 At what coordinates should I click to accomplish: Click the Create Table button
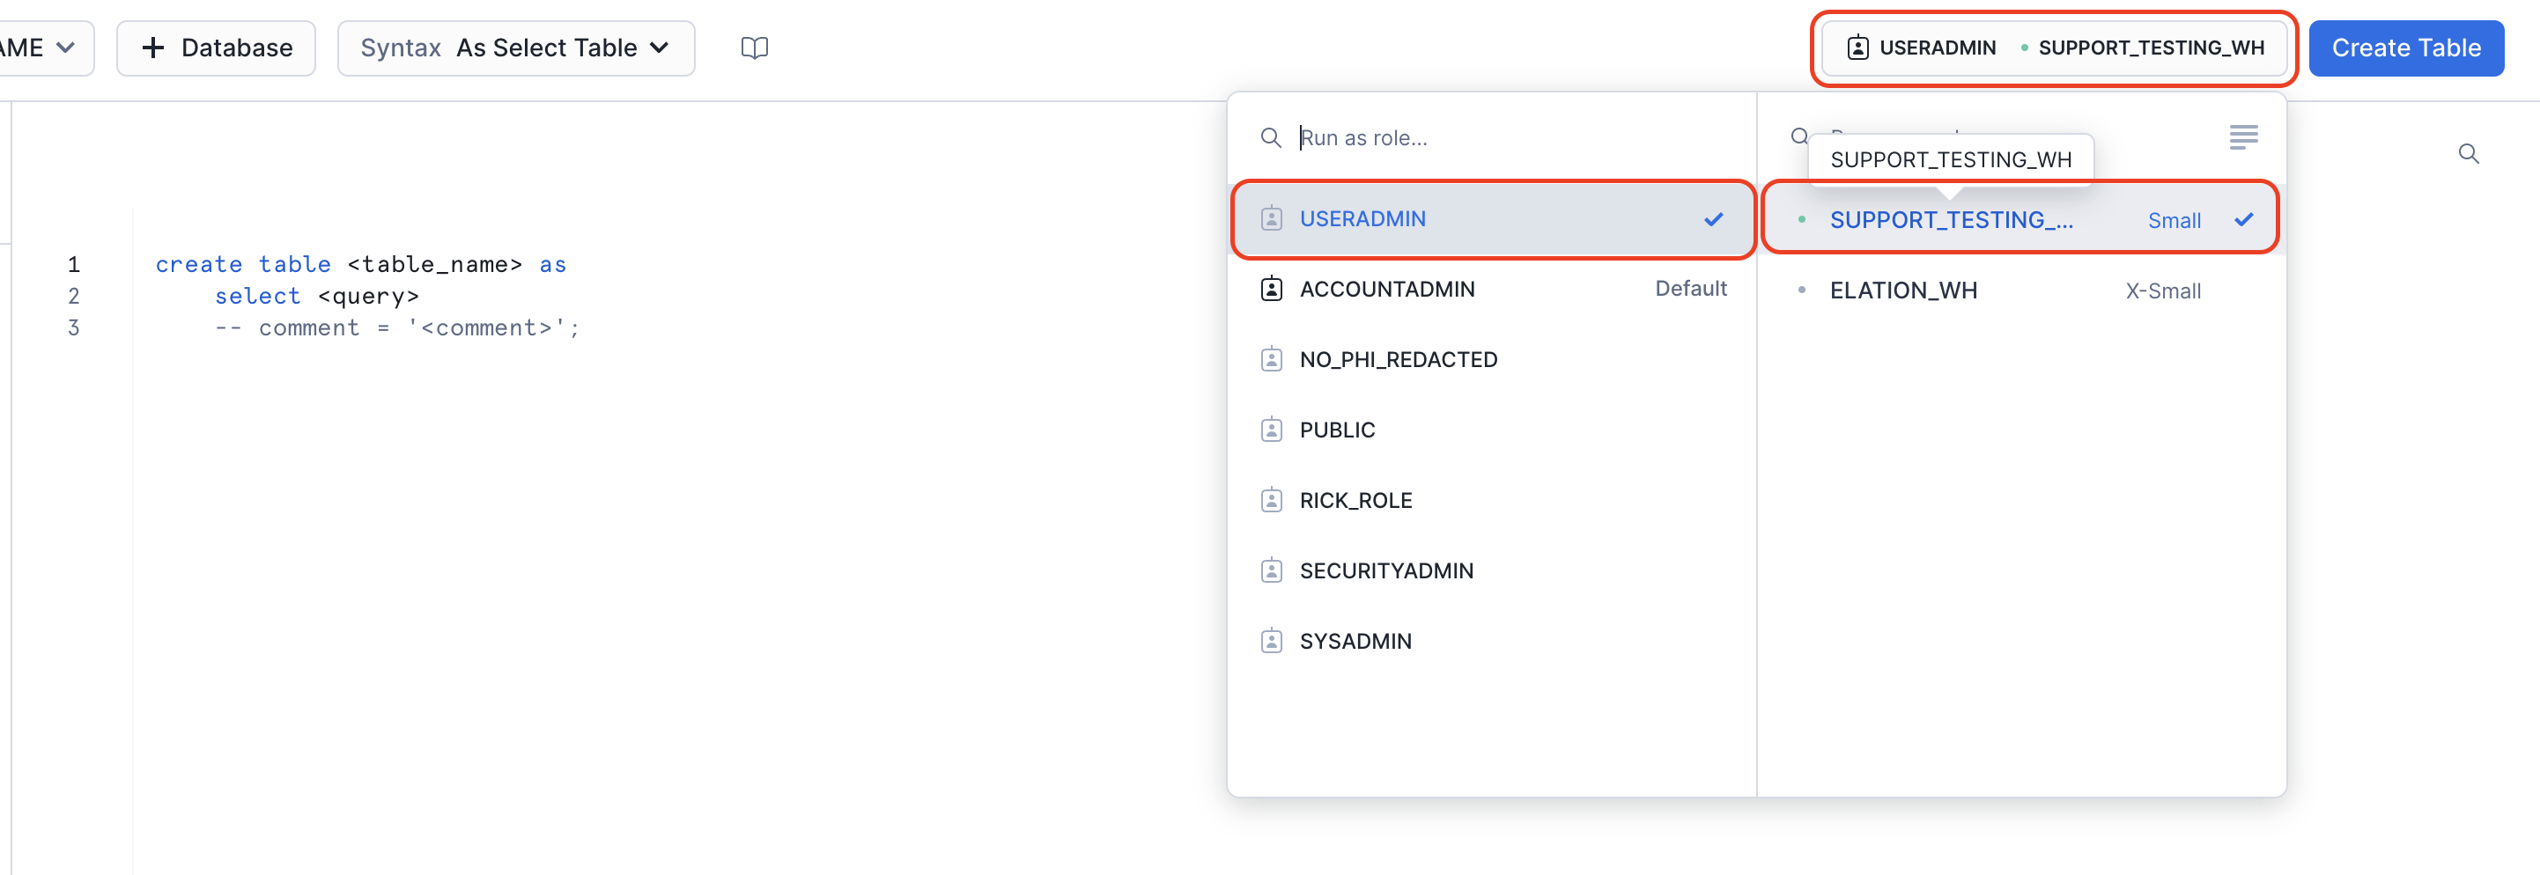click(2405, 48)
